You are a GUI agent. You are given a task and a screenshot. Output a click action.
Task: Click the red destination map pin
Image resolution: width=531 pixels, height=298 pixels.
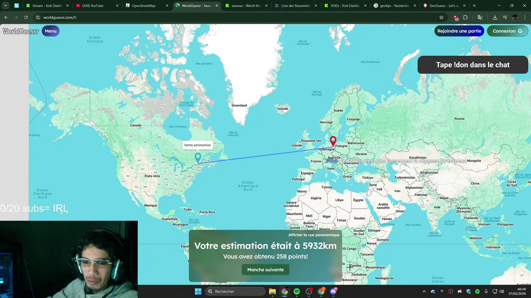(333, 142)
